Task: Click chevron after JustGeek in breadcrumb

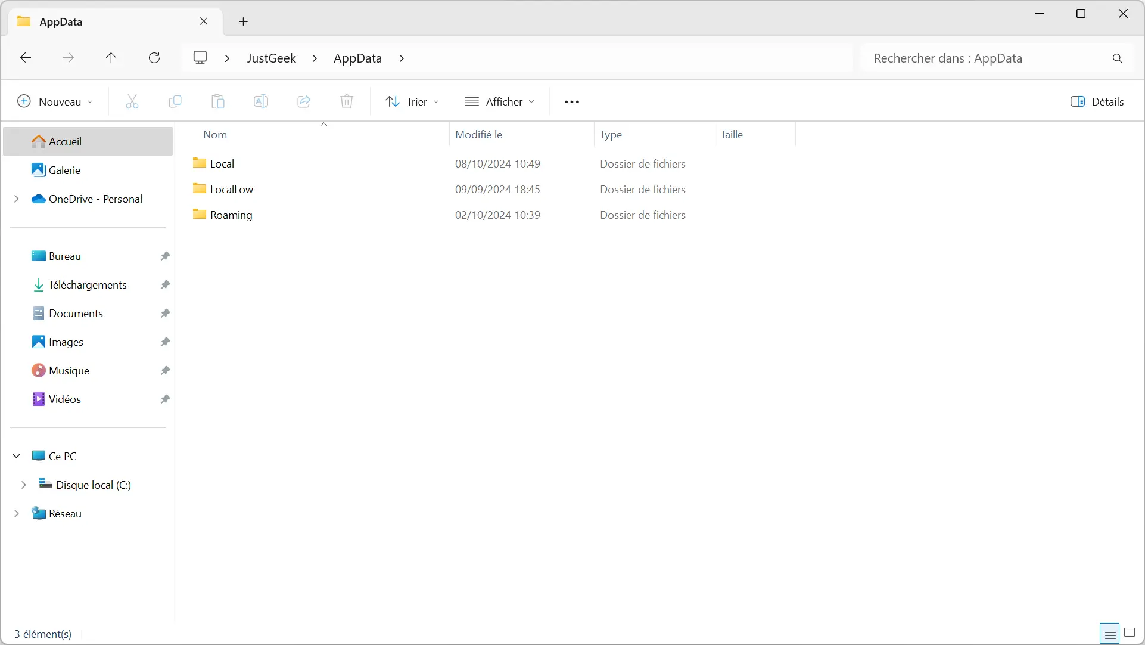Action: click(x=315, y=58)
